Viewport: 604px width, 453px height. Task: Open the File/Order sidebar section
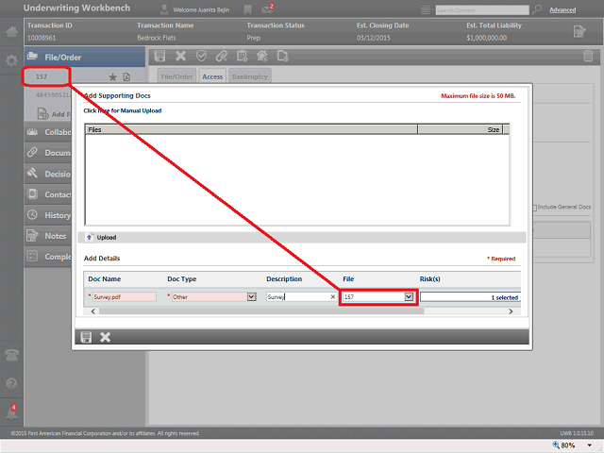tap(85, 57)
